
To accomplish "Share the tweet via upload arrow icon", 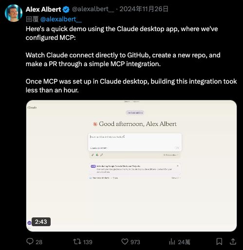I will tap(233, 241).
